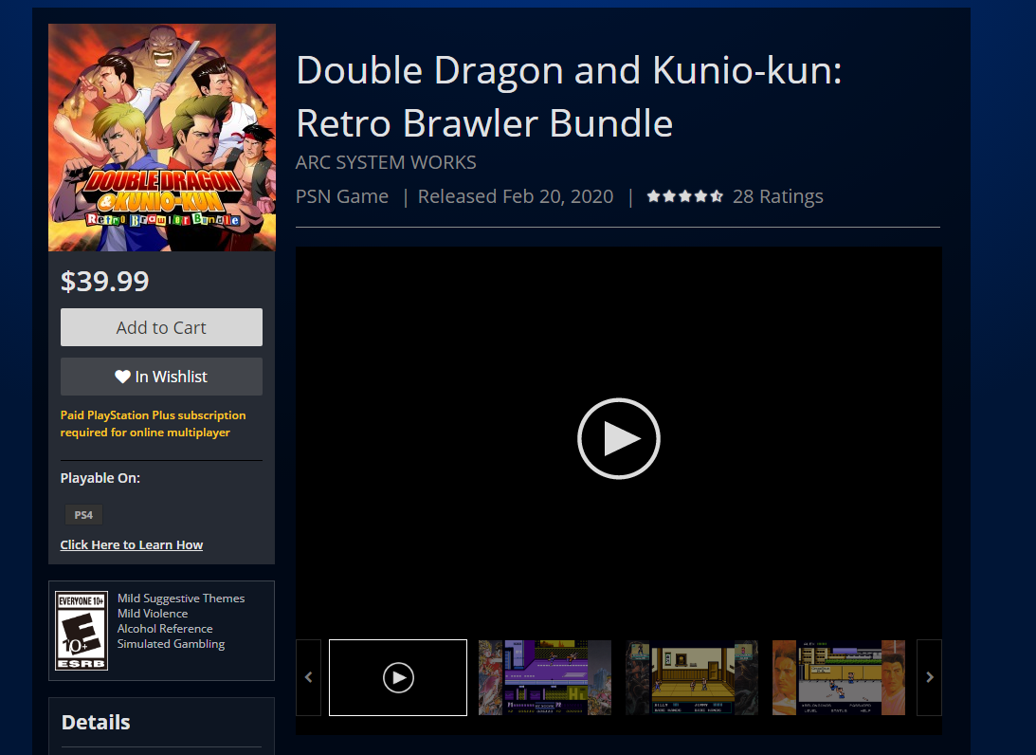Click the ESRB Everyone 10+ rating icon
The width and height of the screenshot is (1036, 755).
[82, 630]
